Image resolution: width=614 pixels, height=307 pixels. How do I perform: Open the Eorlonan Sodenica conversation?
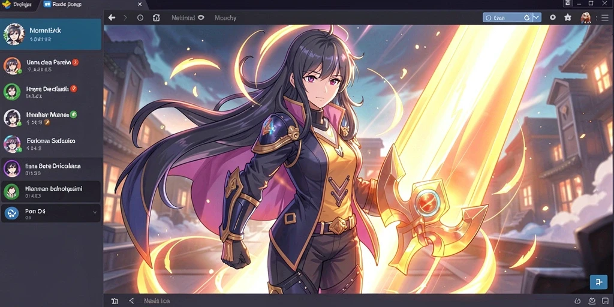click(51, 144)
